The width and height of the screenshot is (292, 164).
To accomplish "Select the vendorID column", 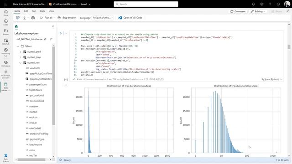I will pyautogui.click(x=32, y=68).
